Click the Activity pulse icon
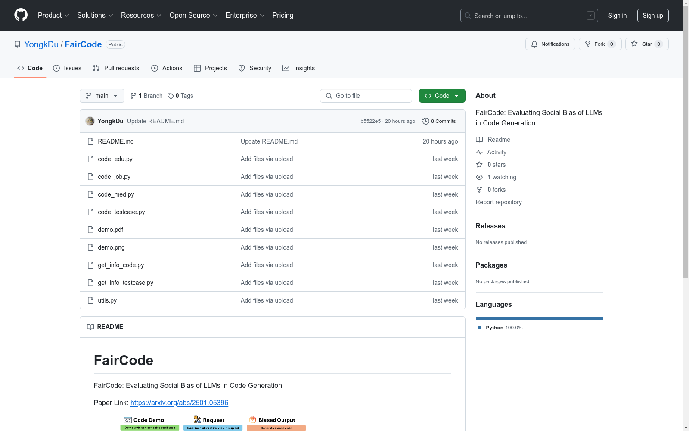Screen dimensions: 689x431 (479, 152)
